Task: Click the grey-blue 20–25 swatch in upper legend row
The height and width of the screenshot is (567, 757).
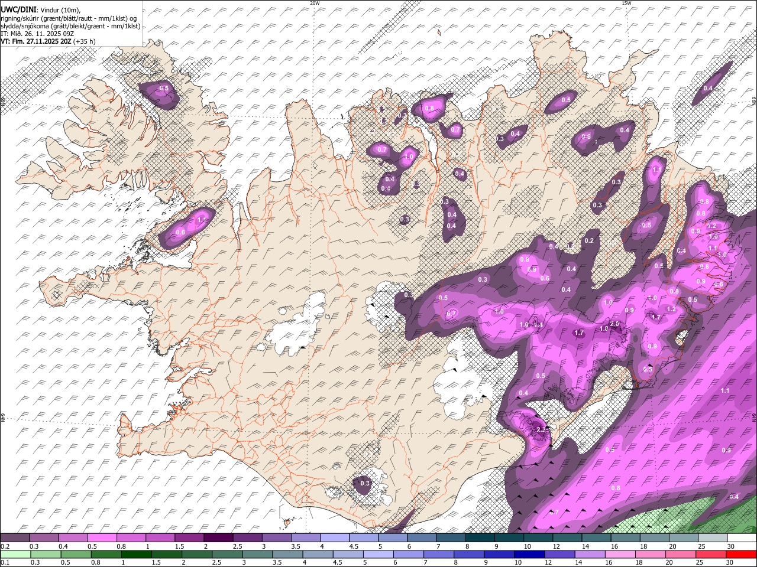Action: coord(683,538)
